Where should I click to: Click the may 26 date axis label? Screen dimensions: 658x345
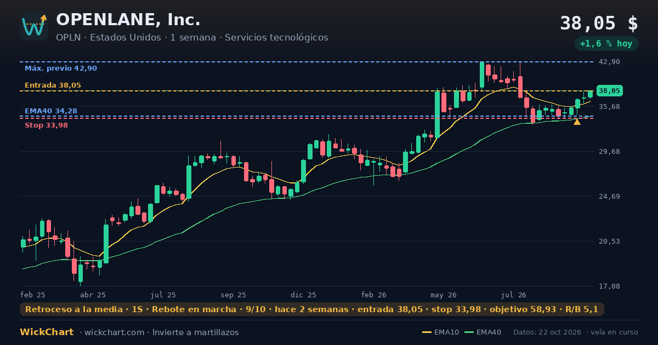[444, 295]
